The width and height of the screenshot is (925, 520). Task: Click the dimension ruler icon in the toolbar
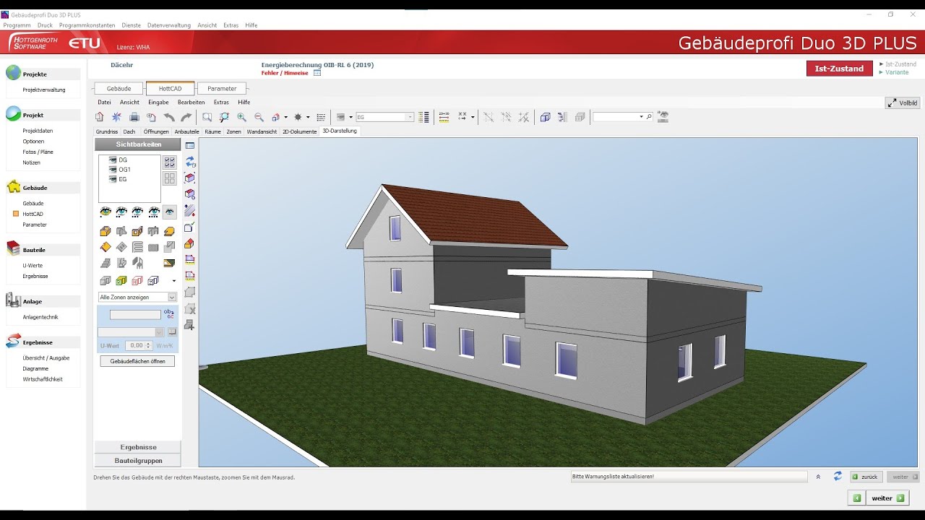pyautogui.click(x=444, y=117)
